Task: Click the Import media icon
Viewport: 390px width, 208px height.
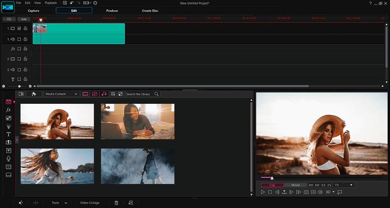Action: click(x=21, y=94)
